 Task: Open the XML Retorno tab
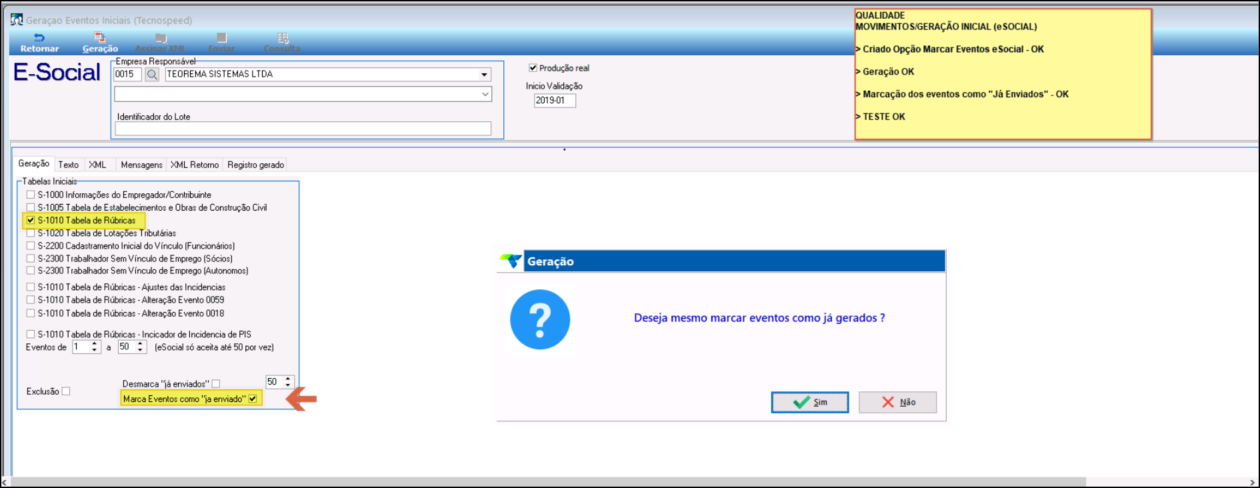coord(194,165)
